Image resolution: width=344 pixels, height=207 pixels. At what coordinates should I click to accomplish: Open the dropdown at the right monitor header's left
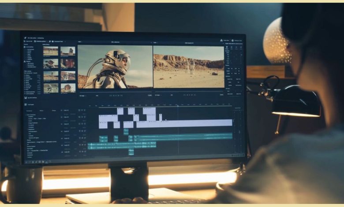point(155,42)
